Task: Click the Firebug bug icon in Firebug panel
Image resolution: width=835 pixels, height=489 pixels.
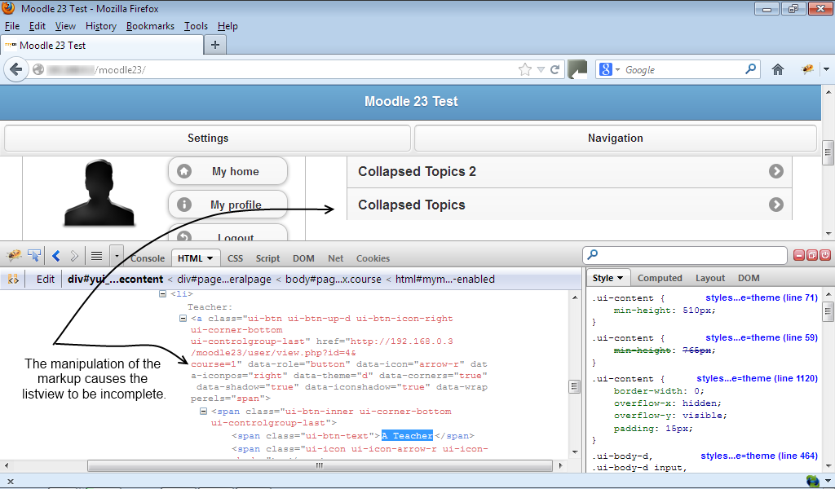Action: (15, 256)
